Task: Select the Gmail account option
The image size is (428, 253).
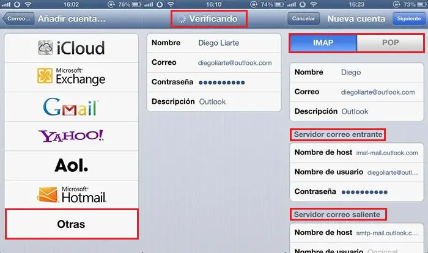Action: click(72, 107)
